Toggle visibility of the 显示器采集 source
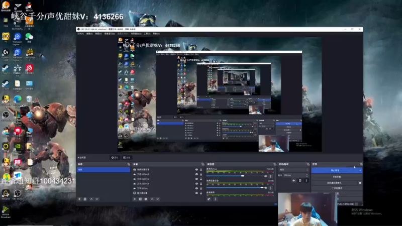The width and height of the screenshot is (402, 226). [196, 193]
